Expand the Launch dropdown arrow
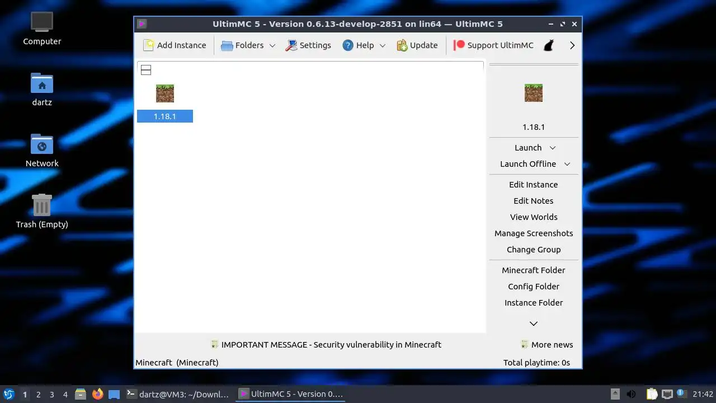Image resolution: width=716 pixels, height=403 pixels. click(553, 148)
